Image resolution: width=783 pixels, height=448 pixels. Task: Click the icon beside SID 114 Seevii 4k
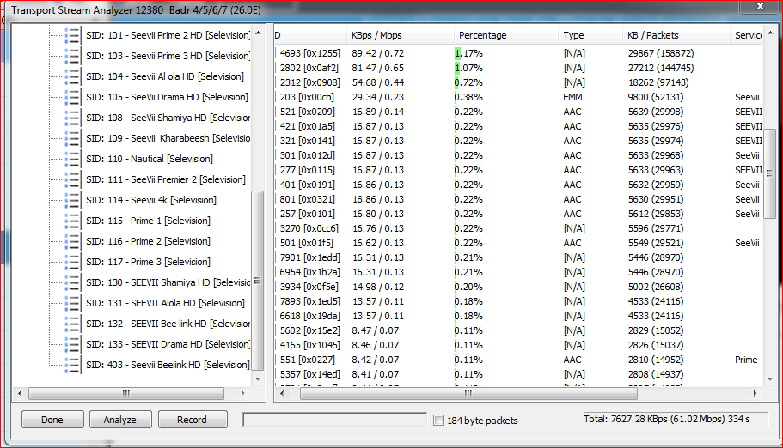tap(73, 200)
